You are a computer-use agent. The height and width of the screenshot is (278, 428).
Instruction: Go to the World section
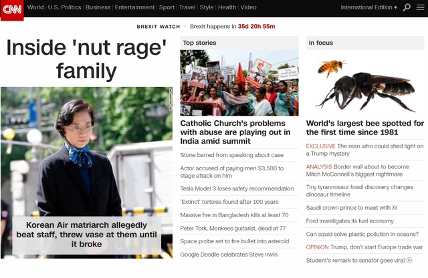(35, 7)
